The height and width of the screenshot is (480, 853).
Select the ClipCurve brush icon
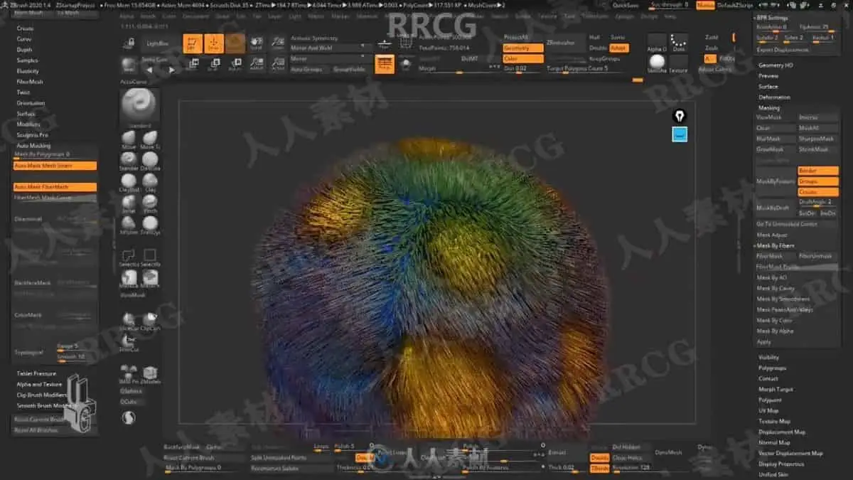point(150,320)
